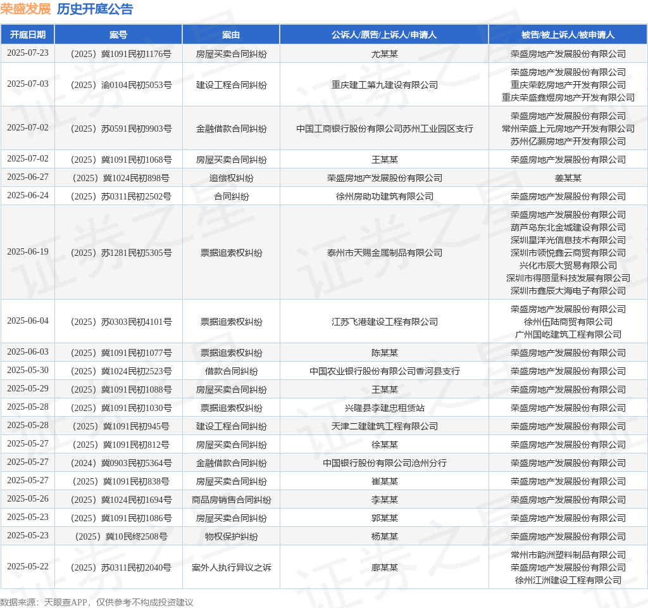The height and width of the screenshot is (608, 648).
Task: Select the 物权保护纠纷 cell
Action: [x=231, y=536]
